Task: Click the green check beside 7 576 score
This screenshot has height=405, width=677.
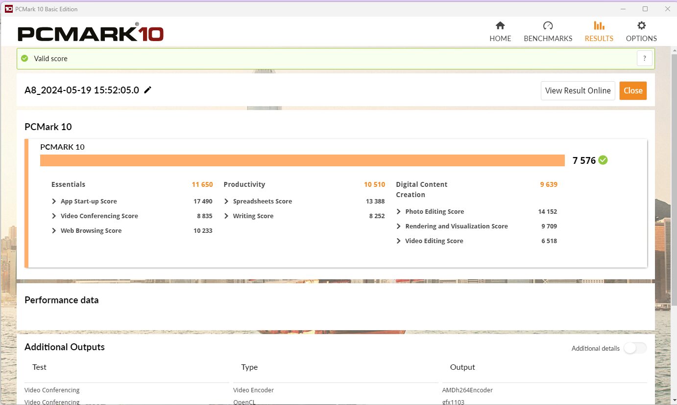Action: [x=603, y=160]
